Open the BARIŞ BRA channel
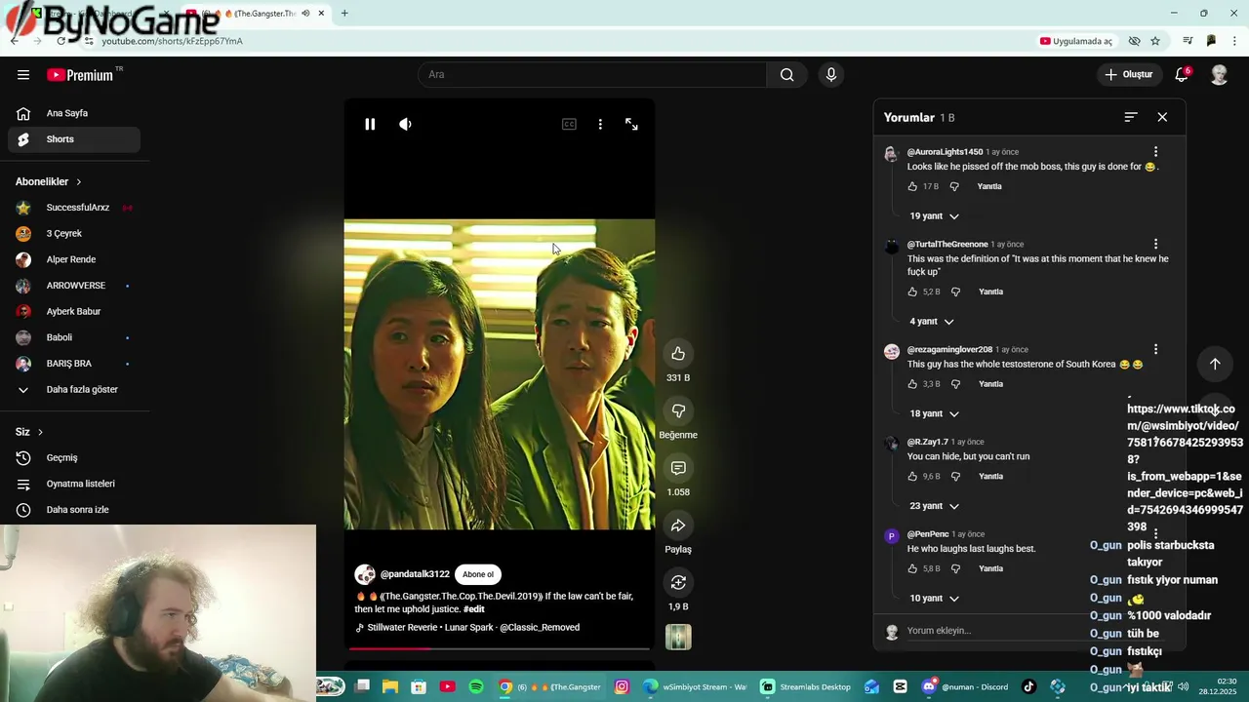Image resolution: width=1249 pixels, height=702 pixels. [74, 364]
